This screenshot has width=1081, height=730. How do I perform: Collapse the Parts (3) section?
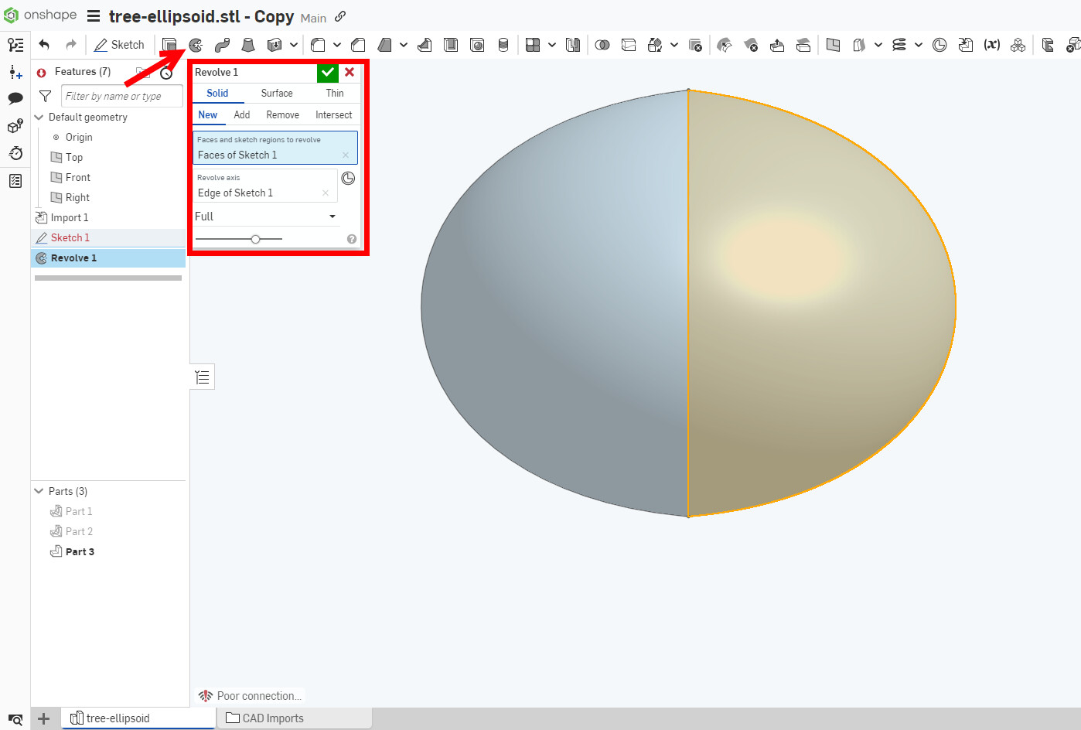39,491
